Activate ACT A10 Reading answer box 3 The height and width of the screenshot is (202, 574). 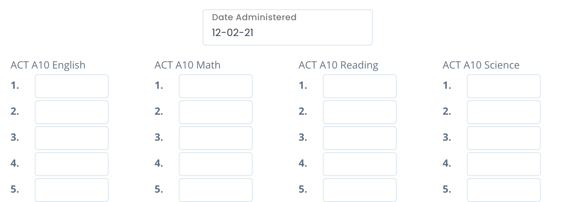click(360, 138)
